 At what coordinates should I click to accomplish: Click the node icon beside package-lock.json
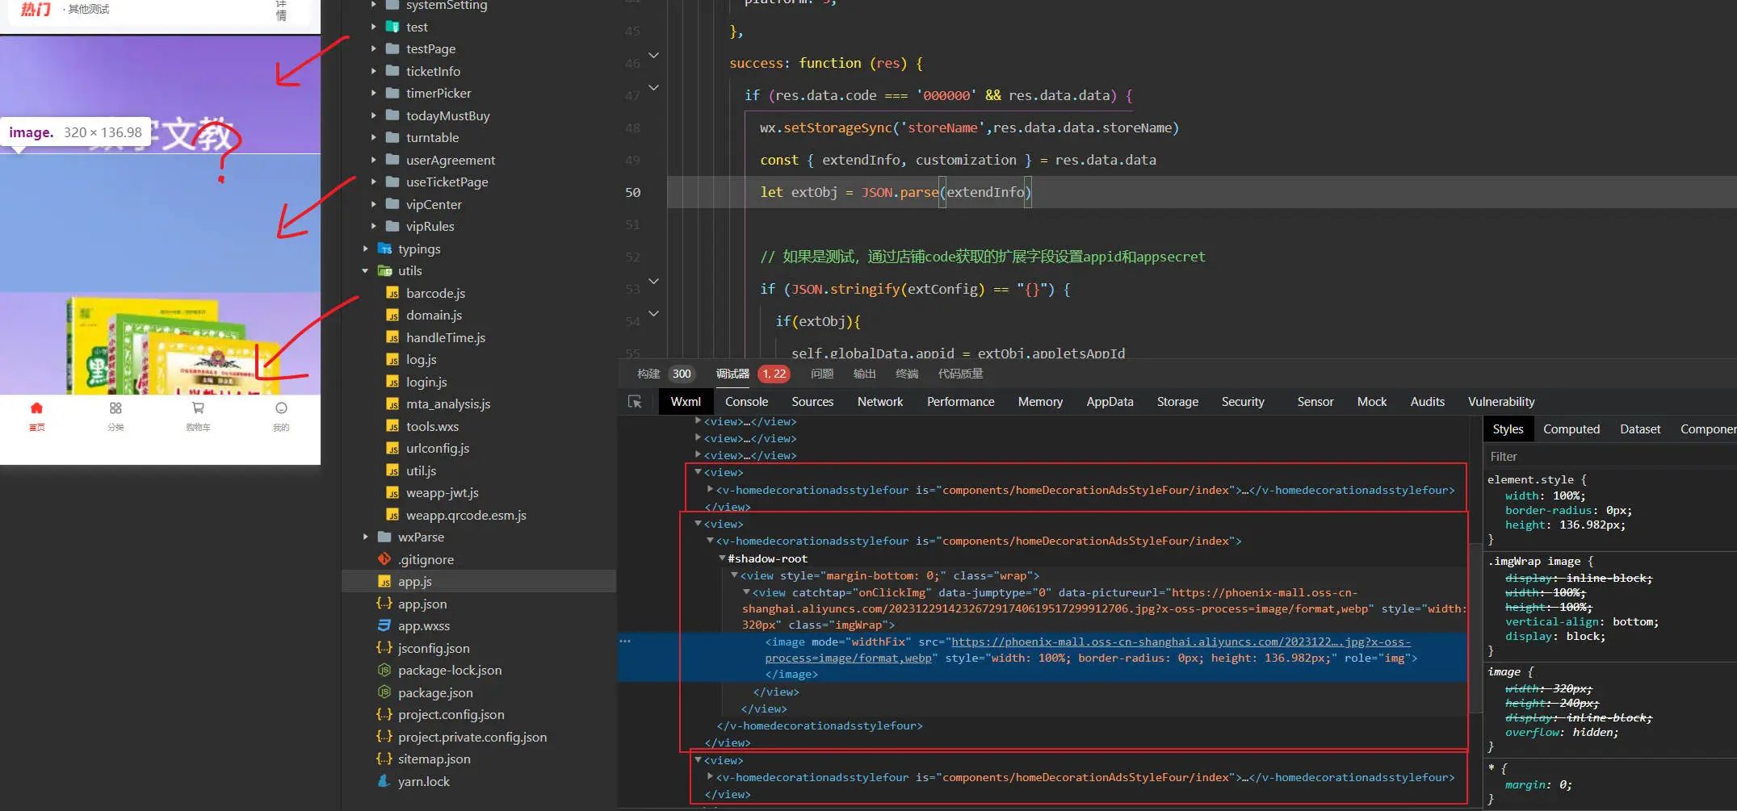click(x=384, y=670)
